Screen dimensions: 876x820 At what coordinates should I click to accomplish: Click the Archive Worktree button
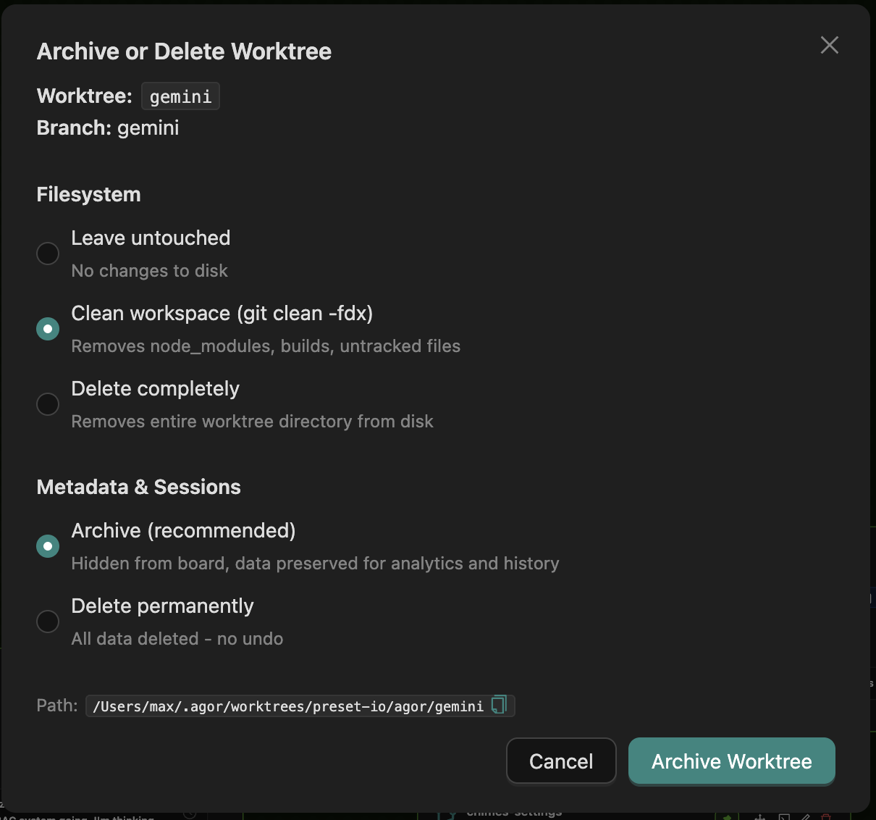click(731, 761)
